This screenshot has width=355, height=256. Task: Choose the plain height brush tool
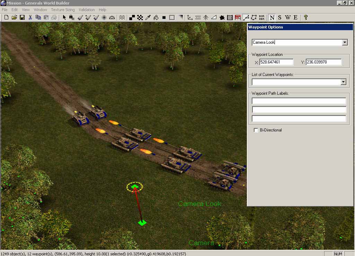pos(80,17)
